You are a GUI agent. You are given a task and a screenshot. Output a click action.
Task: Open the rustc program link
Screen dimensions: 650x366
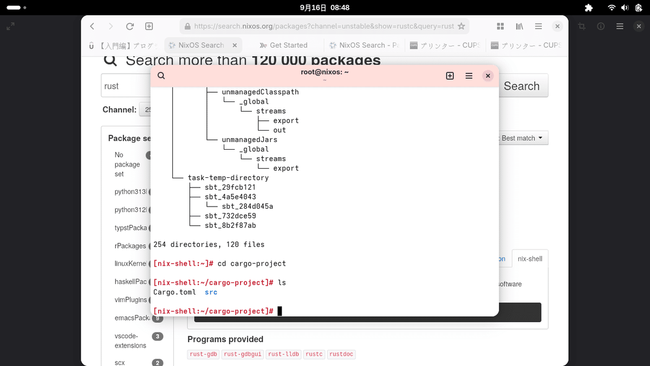314,354
